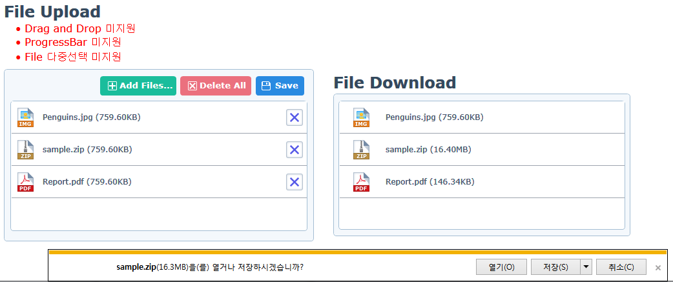Click the IMG file icon in download list
The height and width of the screenshot is (282, 673).
coord(361,117)
